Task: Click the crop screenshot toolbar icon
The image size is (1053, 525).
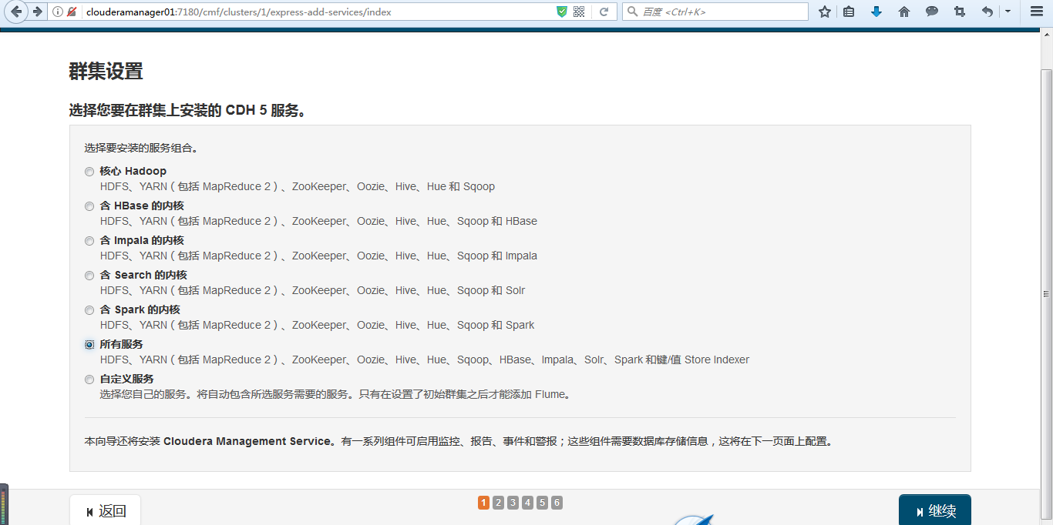Action: point(960,12)
